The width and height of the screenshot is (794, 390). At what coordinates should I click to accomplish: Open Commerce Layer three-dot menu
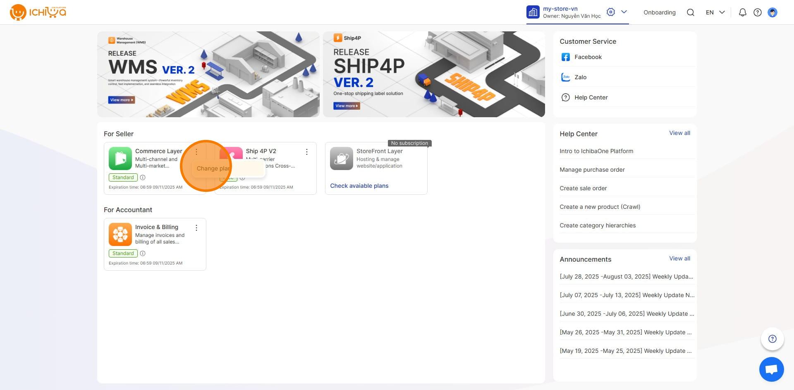(196, 152)
